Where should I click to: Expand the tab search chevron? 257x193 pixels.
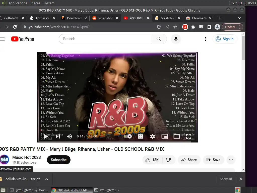pyautogui.click(x=239, y=18)
